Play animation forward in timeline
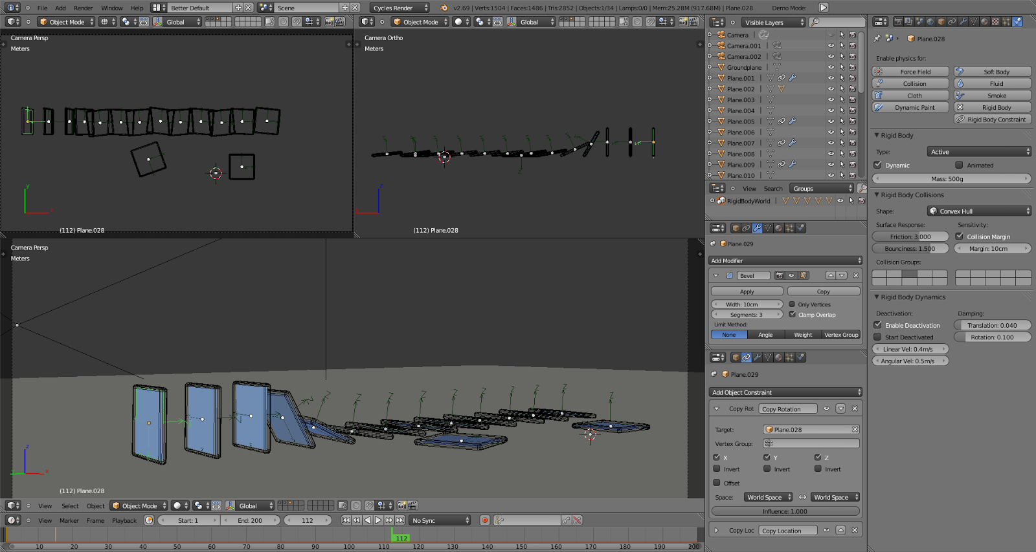 (378, 520)
